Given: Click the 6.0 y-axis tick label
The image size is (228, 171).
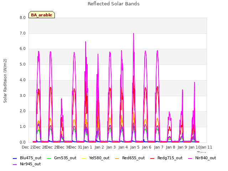Looking at the screenshot, I should pyautogui.click(x=22, y=49).
